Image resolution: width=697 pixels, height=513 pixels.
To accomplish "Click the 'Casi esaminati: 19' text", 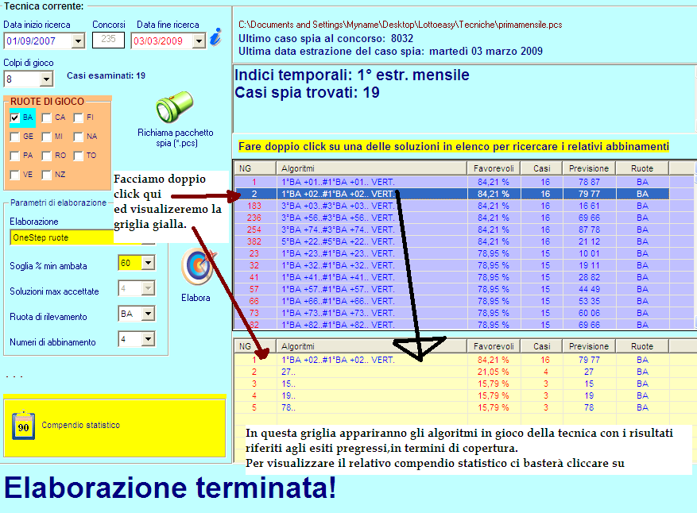I will point(106,75).
